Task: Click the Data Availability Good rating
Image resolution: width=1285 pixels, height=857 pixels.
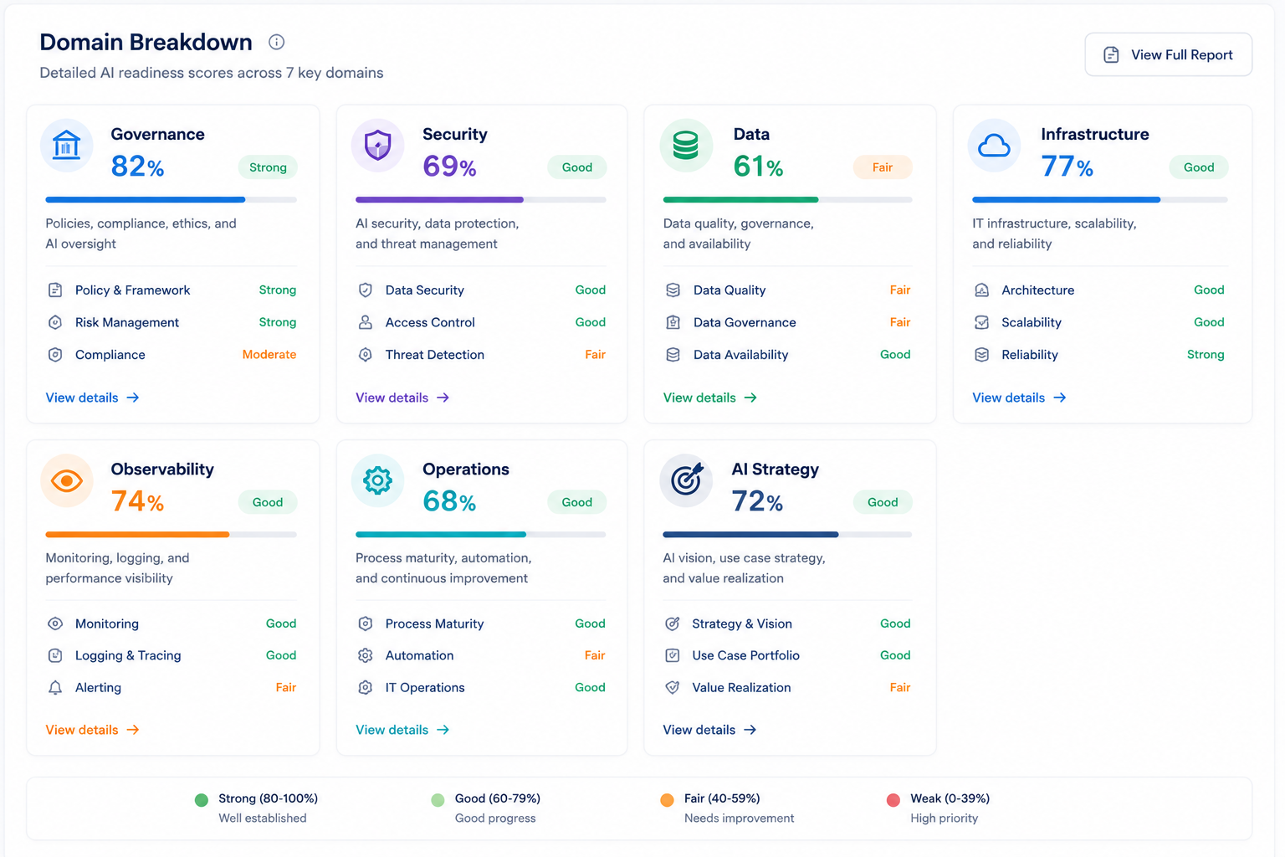Action: (x=895, y=355)
